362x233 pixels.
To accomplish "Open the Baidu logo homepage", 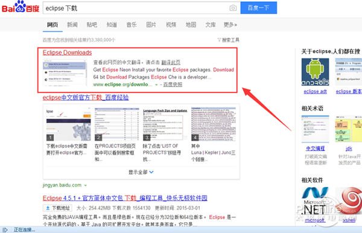I will pyautogui.click(x=21, y=7).
